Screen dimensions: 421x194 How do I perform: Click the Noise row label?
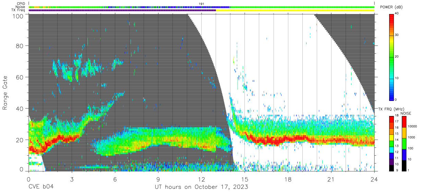(x=21, y=7)
